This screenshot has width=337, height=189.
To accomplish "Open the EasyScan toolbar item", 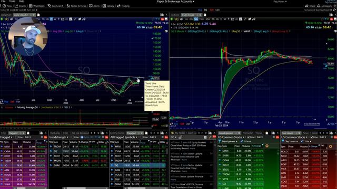I will point(55,6).
